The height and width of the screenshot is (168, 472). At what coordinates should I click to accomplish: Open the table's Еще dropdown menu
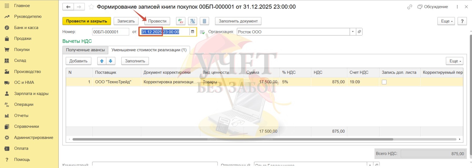(x=455, y=61)
